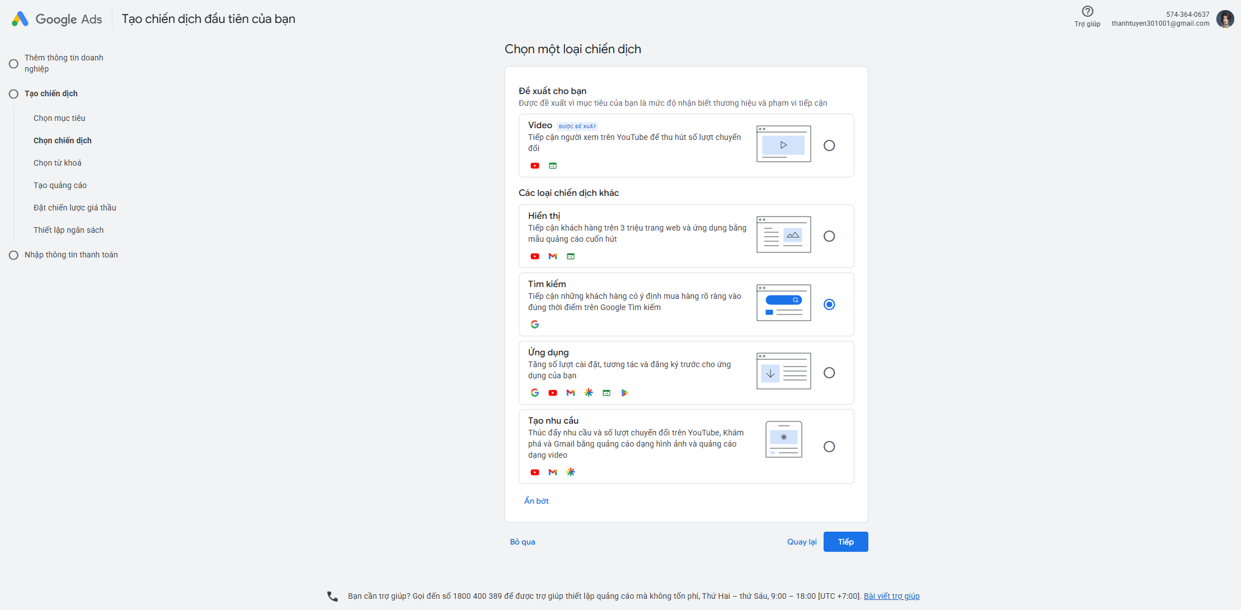The height and width of the screenshot is (610, 1241).
Task: Go to Chọn chiến dịch step
Action: [x=63, y=140]
